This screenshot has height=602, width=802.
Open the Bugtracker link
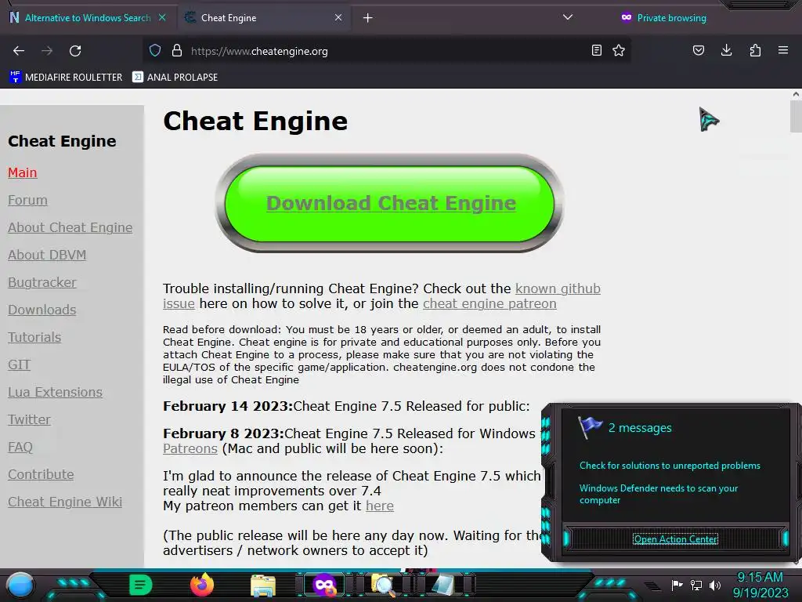click(42, 282)
